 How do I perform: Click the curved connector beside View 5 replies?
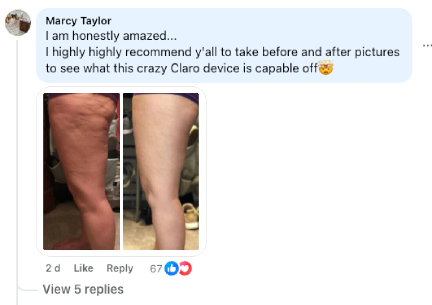[27, 289]
